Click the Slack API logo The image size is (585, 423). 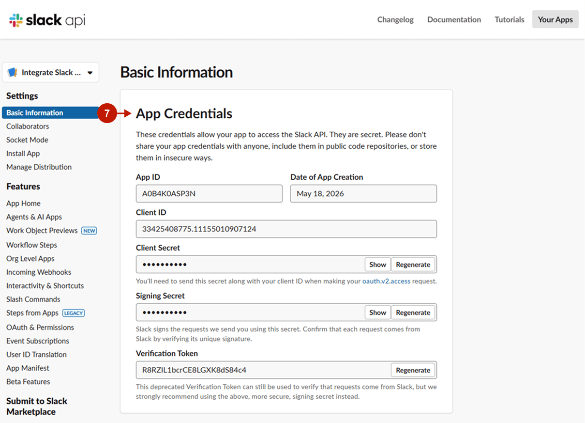click(47, 20)
